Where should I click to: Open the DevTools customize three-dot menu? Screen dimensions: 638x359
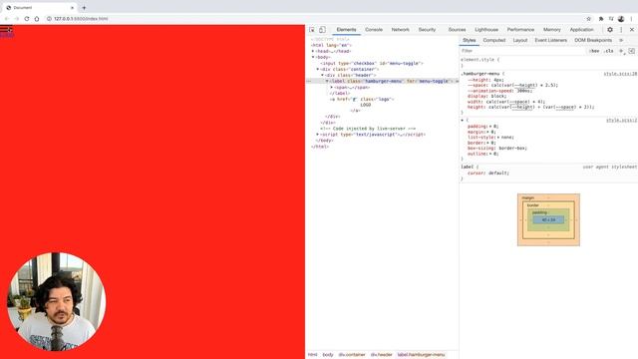tap(621, 30)
